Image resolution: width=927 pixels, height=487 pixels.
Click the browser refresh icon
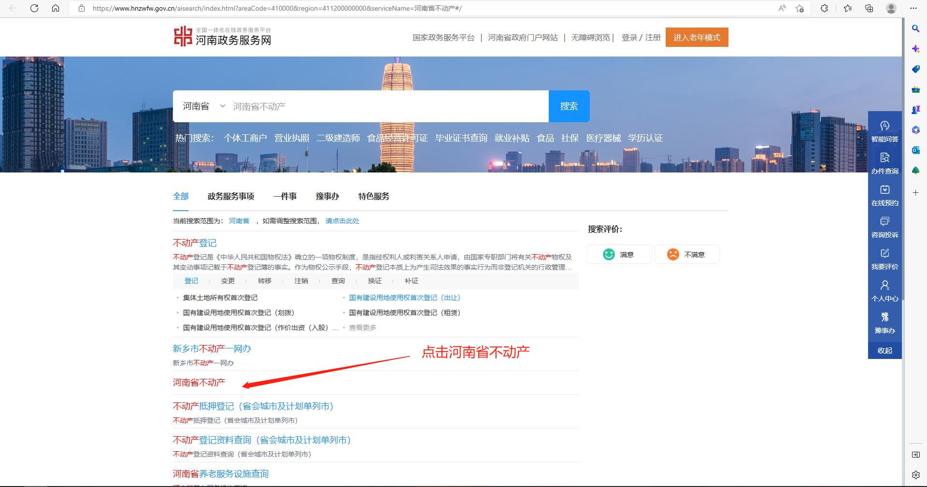(x=34, y=8)
